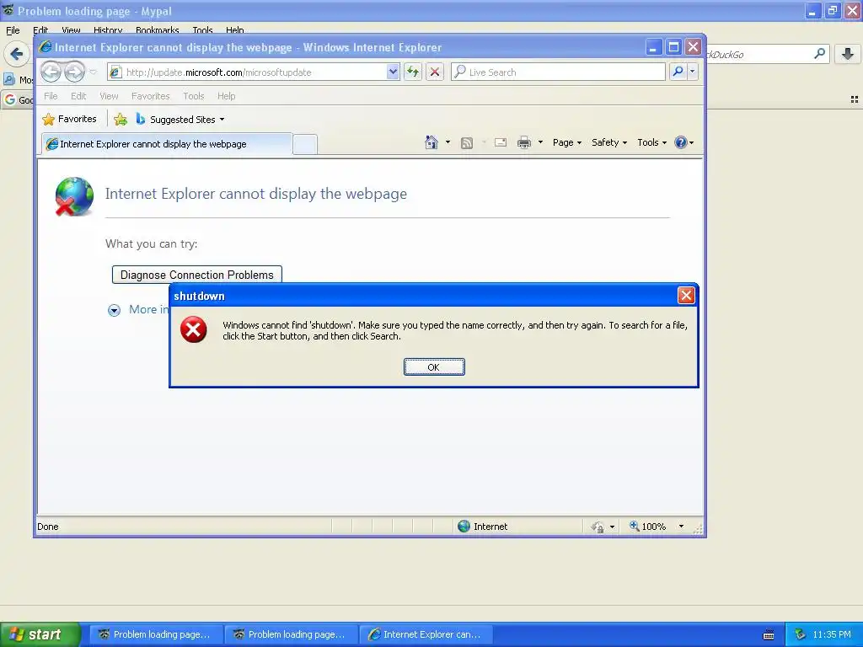Switch to Internet Explorer taskbar item
Image resolution: width=863 pixels, height=647 pixels.
426,634
